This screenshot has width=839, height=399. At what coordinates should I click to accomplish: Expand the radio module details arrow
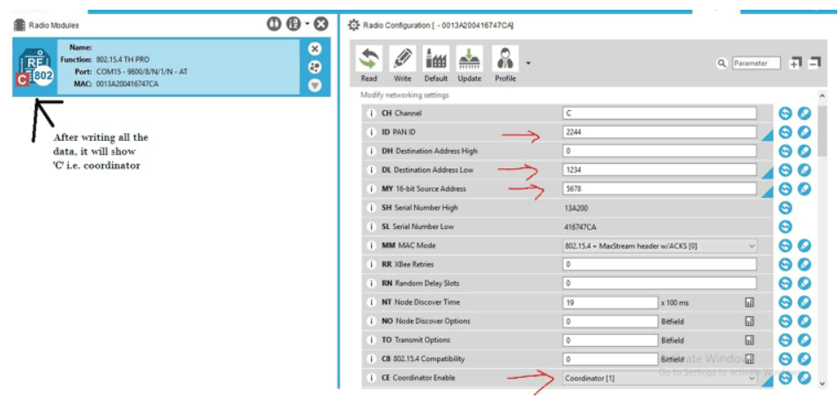pyautogui.click(x=315, y=85)
